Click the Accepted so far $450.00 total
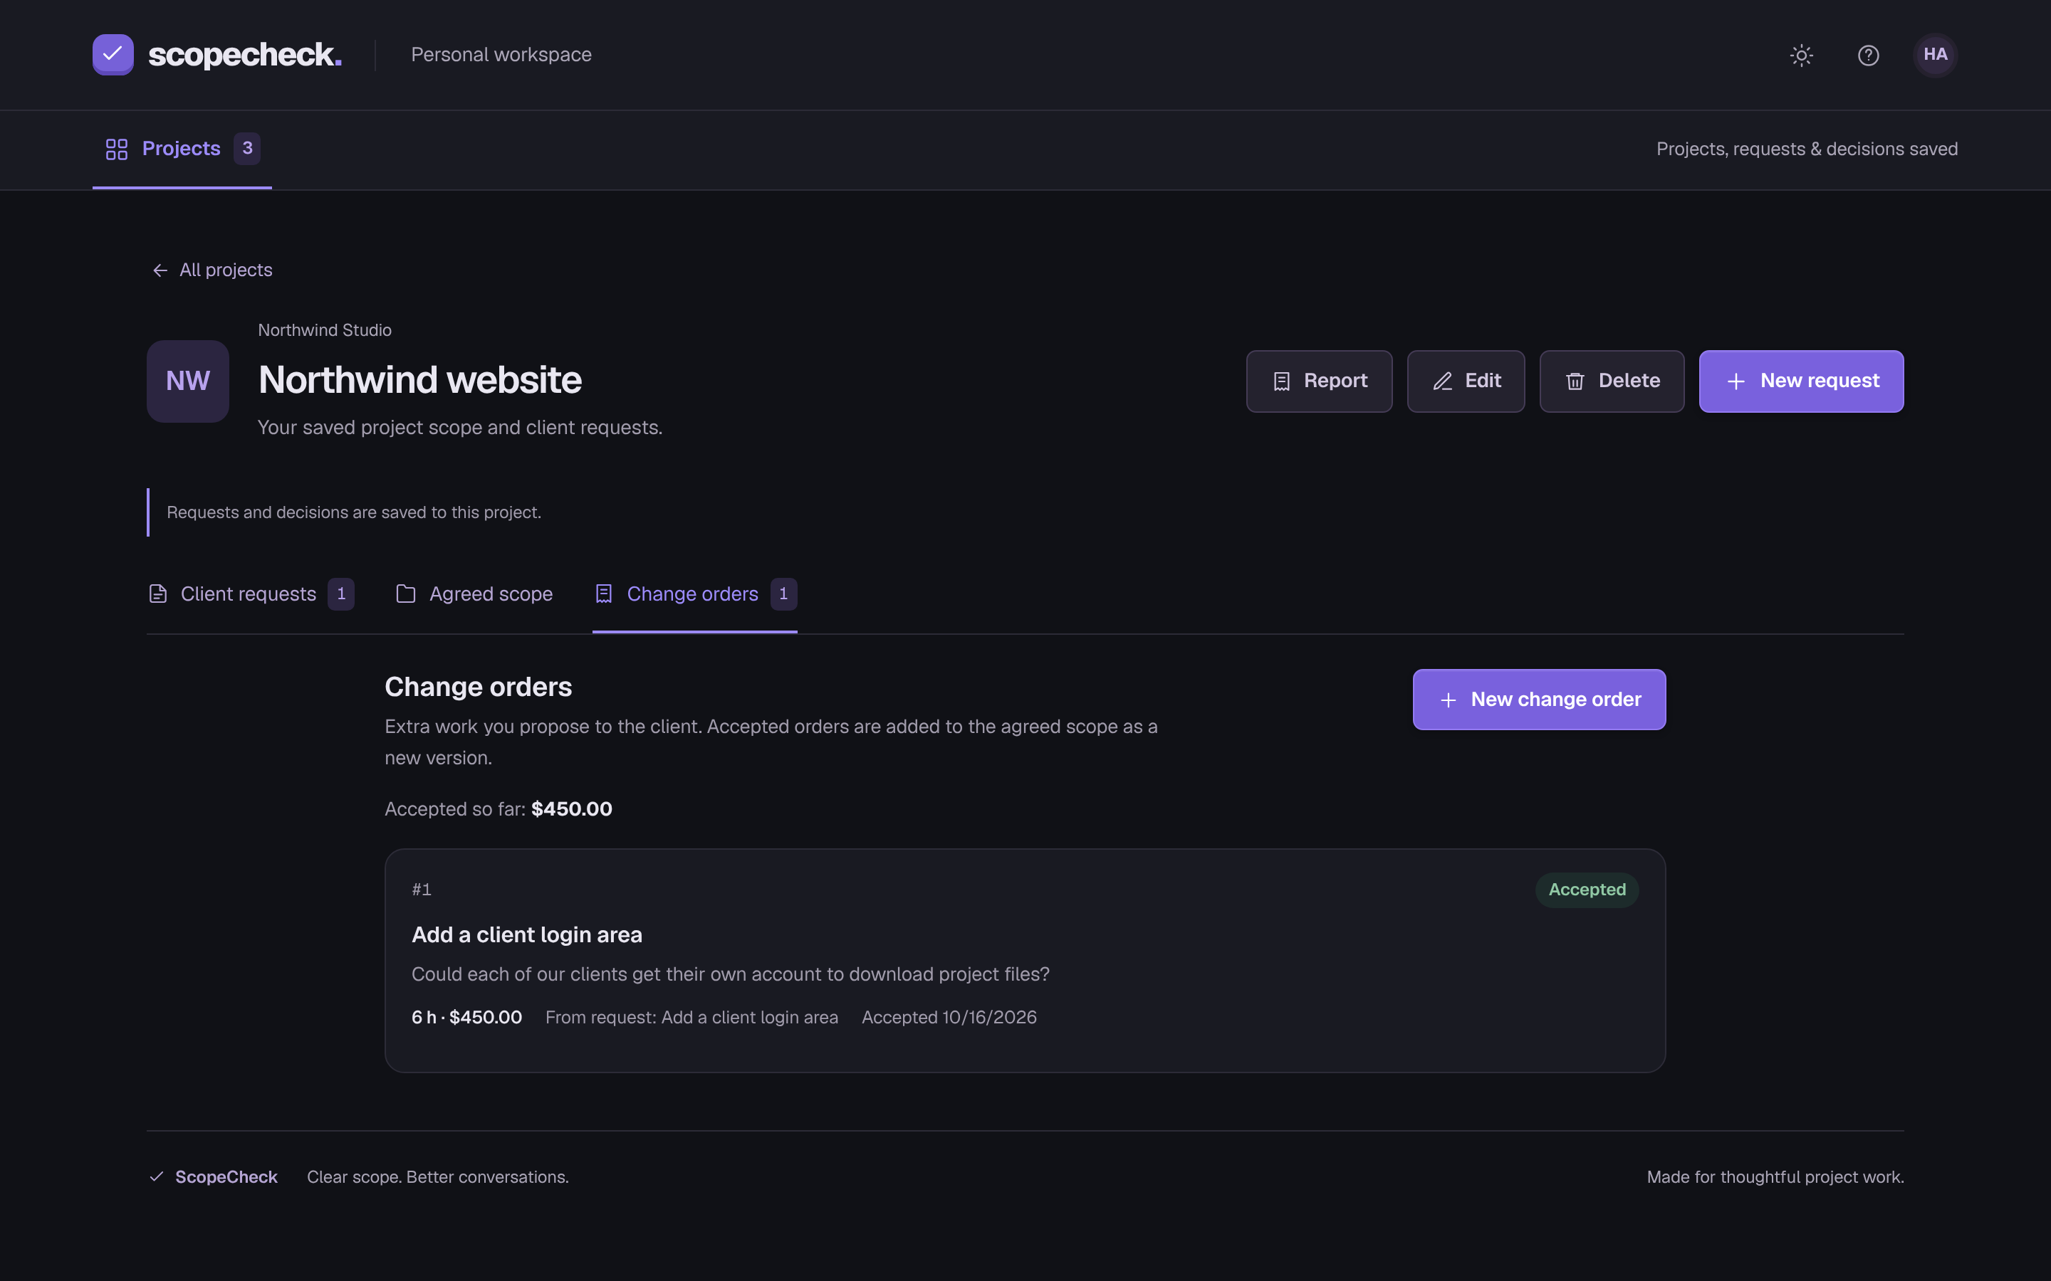Screen dimensions: 2051x1281 pos(499,809)
